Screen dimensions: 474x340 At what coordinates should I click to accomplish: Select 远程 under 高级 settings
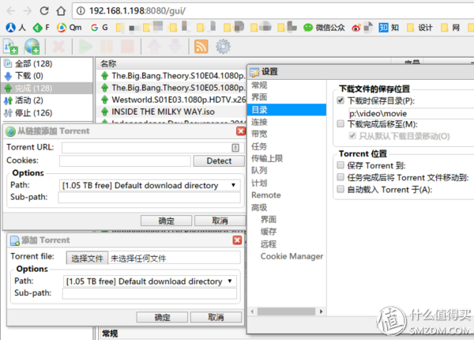[269, 244]
